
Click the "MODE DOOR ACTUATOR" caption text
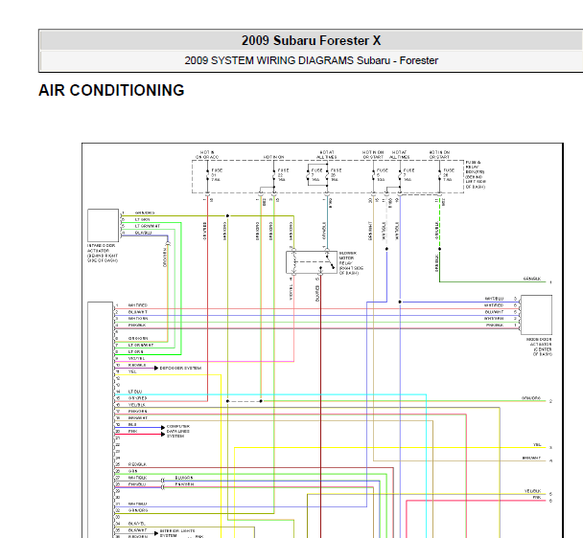(x=539, y=347)
